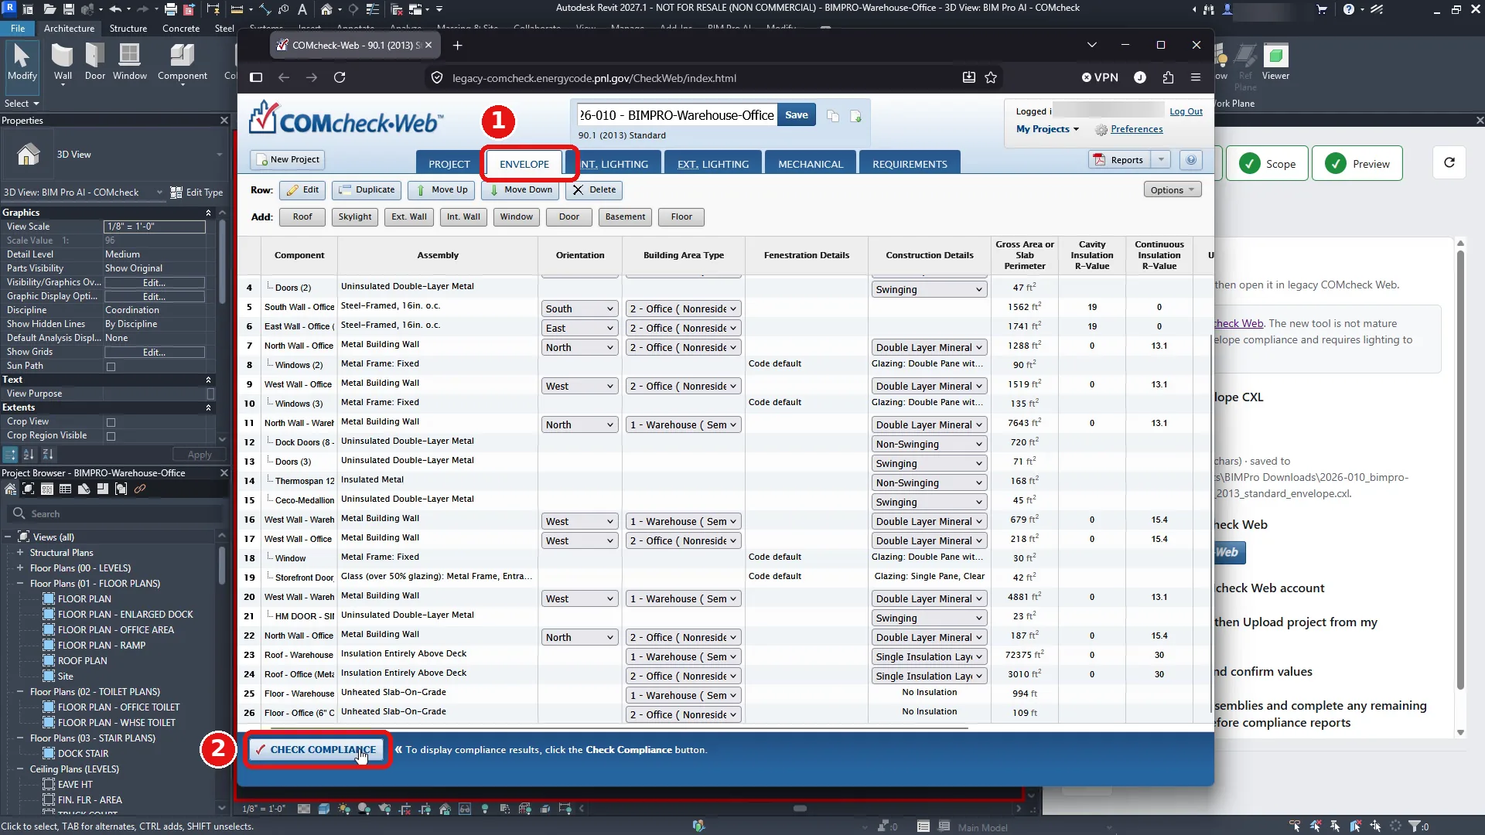The width and height of the screenshot is (1485, 835).
Task: Click the Project Browser Search field
Action: point(116,513)
